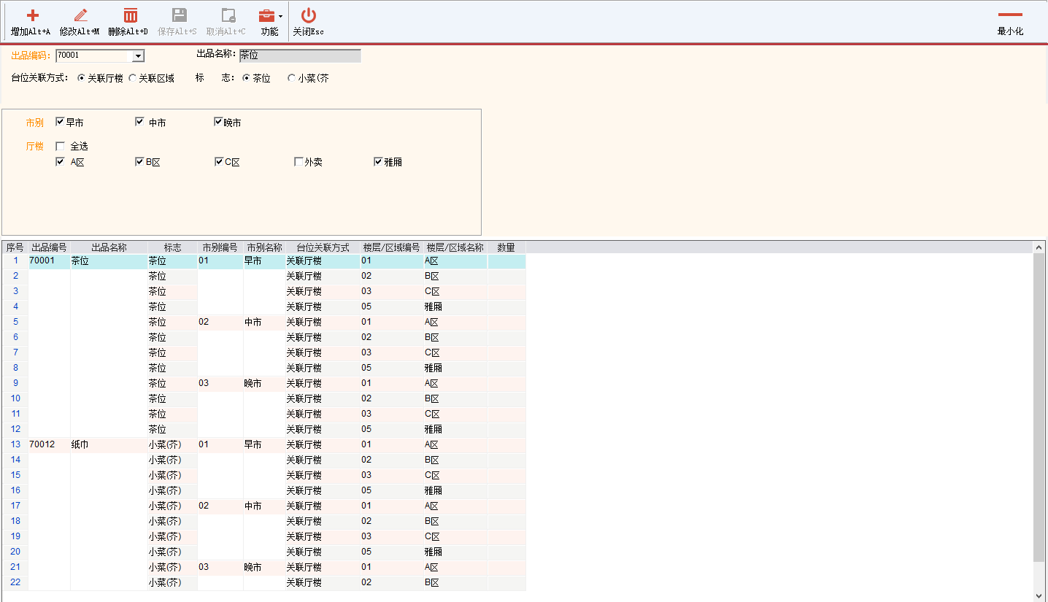Click 中市 cell in row 5
The image size is (1048, 602).
click(264, 322)
